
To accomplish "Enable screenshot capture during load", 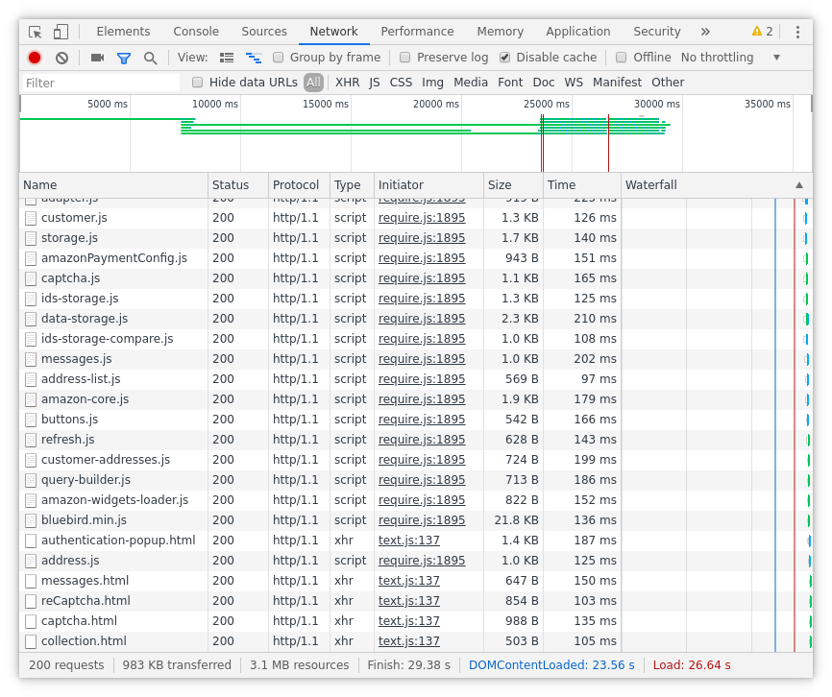I will pos(96,57).
